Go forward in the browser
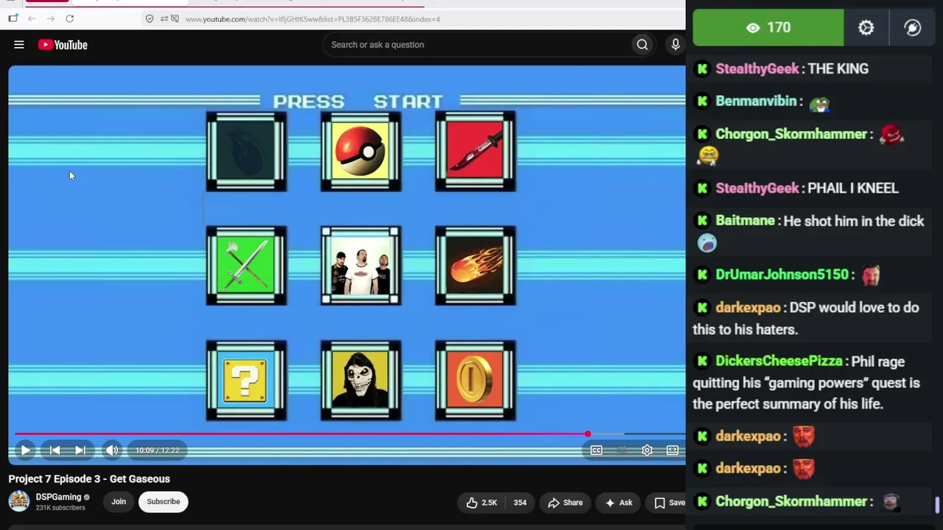The width and height of the screenshot is (943, 530). click(x=50, y=18)
